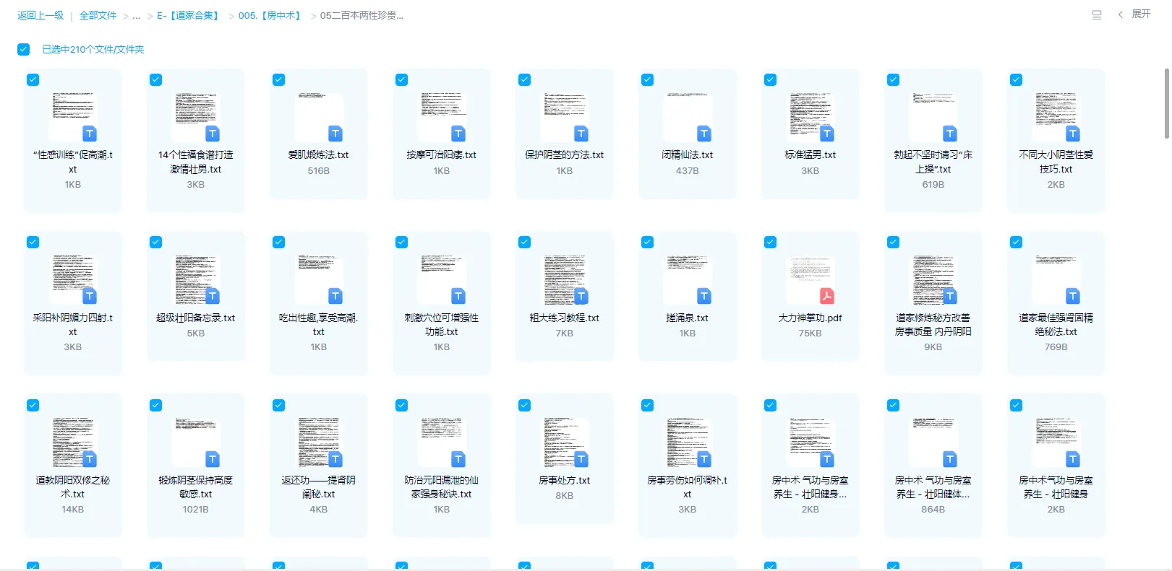Click the 864B size label
The height and width of the screenshot is (571, 1172).
pos(933,510)
